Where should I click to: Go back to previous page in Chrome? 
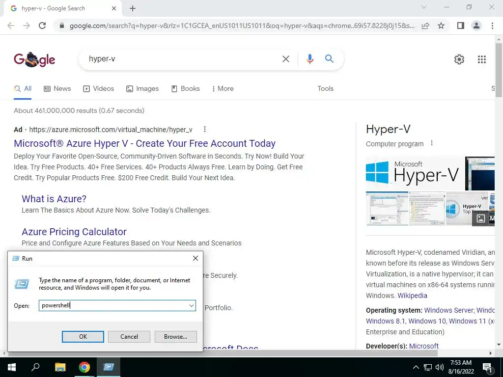coord(11,26)
